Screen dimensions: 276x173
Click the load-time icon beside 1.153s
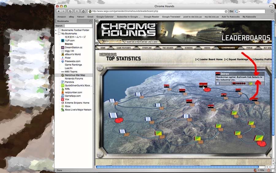[x=255, y=170]
